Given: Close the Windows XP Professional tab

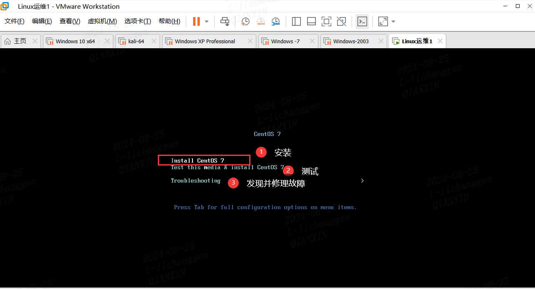Looking at the screenshot, I should 250,41.
